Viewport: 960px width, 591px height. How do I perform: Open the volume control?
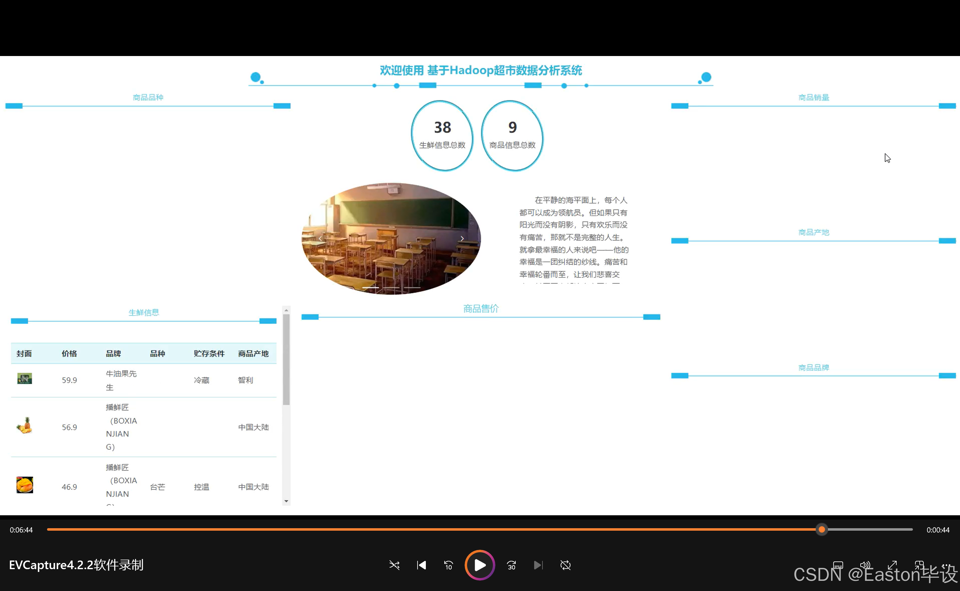(865, 565)
